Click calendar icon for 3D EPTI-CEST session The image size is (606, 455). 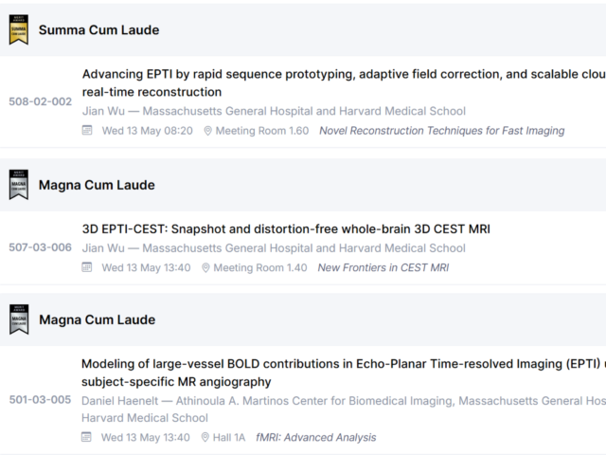point(87,267)
